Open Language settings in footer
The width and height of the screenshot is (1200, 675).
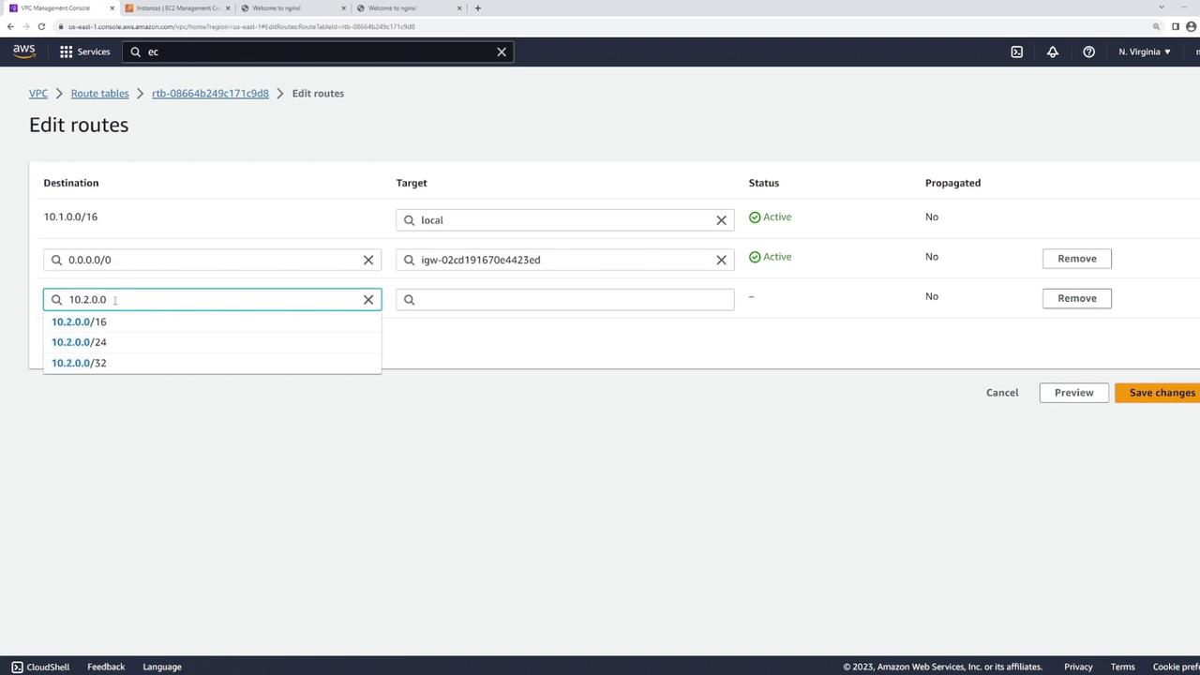(162, 667)
